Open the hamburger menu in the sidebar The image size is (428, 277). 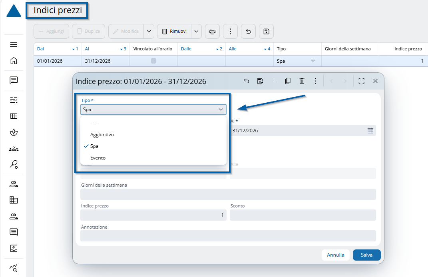click(14, 44)
